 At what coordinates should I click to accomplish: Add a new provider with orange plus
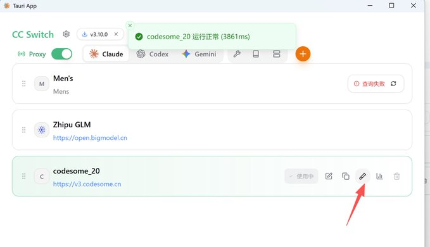(x=303, y=54)
